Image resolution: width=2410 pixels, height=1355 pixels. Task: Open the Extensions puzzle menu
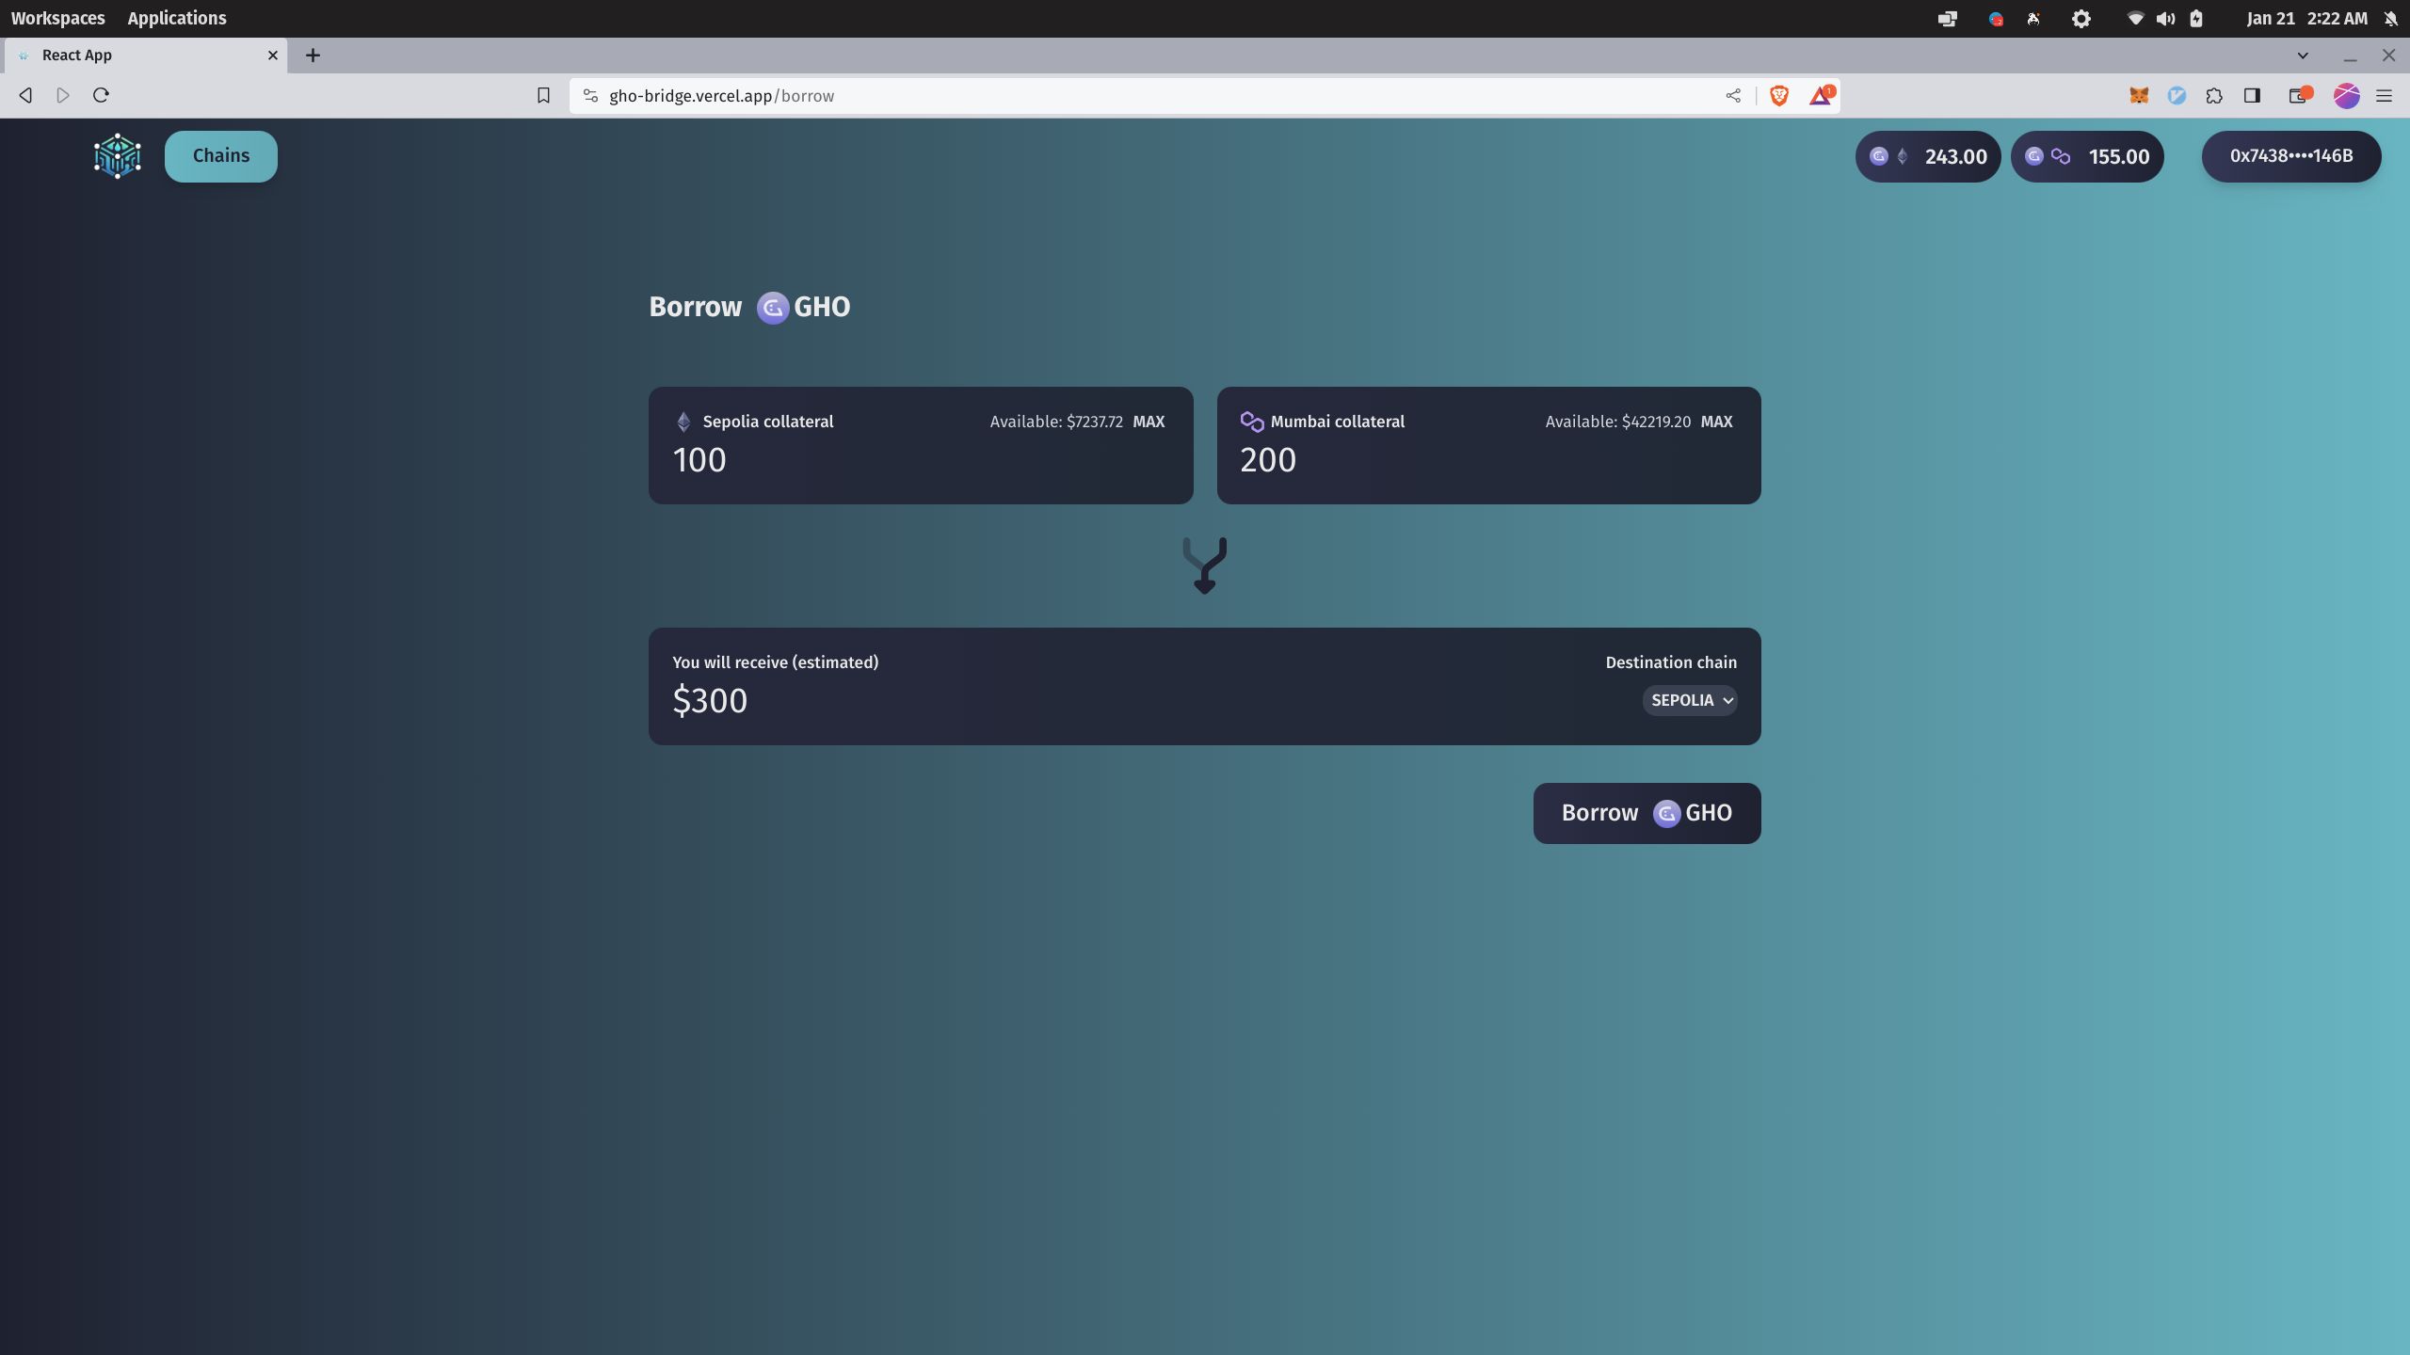tap(2214, 95)
